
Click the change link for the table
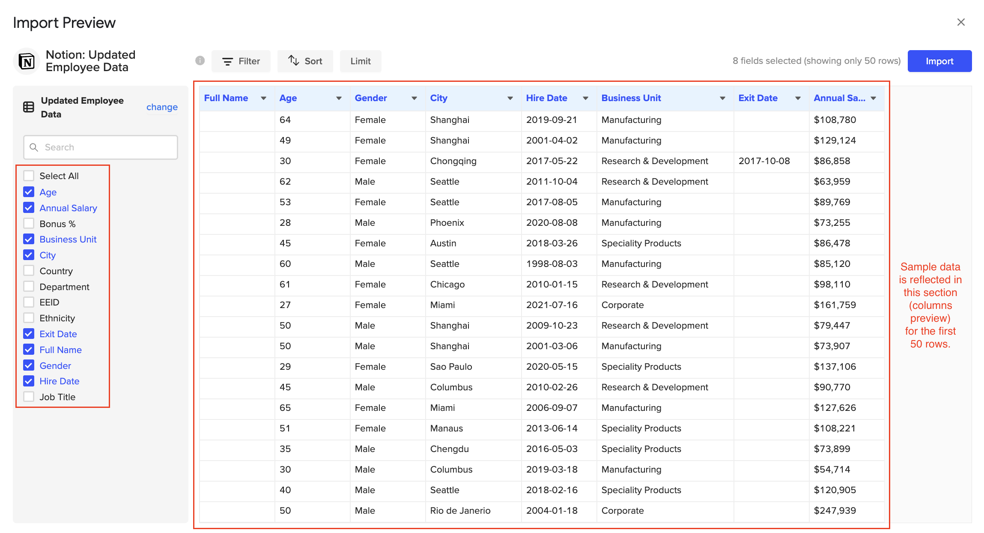pos(162,107)
